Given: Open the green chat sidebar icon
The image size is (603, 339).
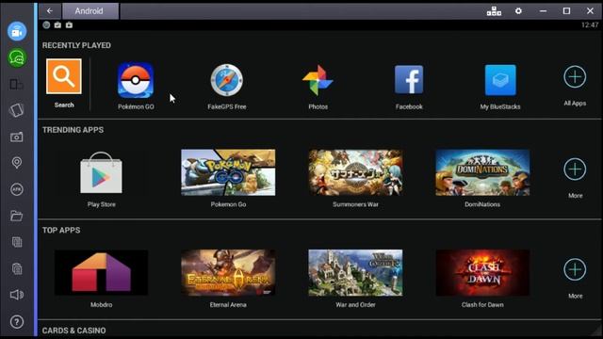Looking at the screenshot, I should tap(17, 58).
